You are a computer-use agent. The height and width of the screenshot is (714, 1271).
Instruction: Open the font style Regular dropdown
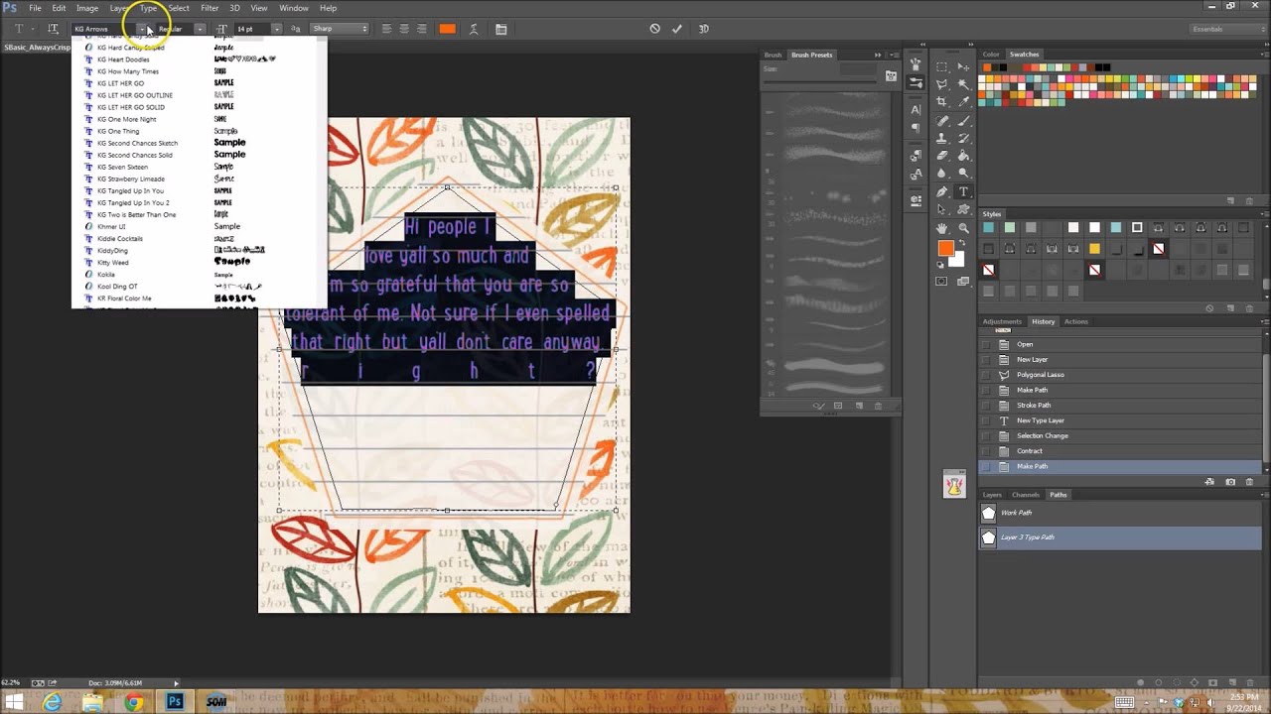(200, 29)
